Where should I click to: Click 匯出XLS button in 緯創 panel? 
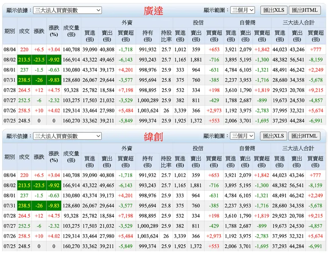click(273, 136)
